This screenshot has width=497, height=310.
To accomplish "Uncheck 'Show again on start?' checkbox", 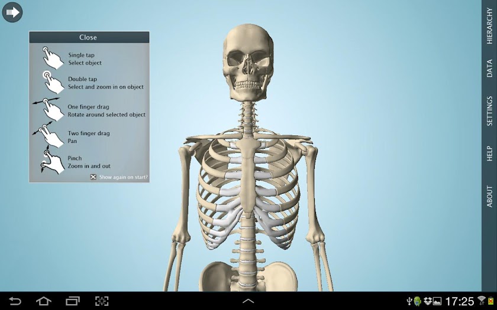I will coord(93,177).
